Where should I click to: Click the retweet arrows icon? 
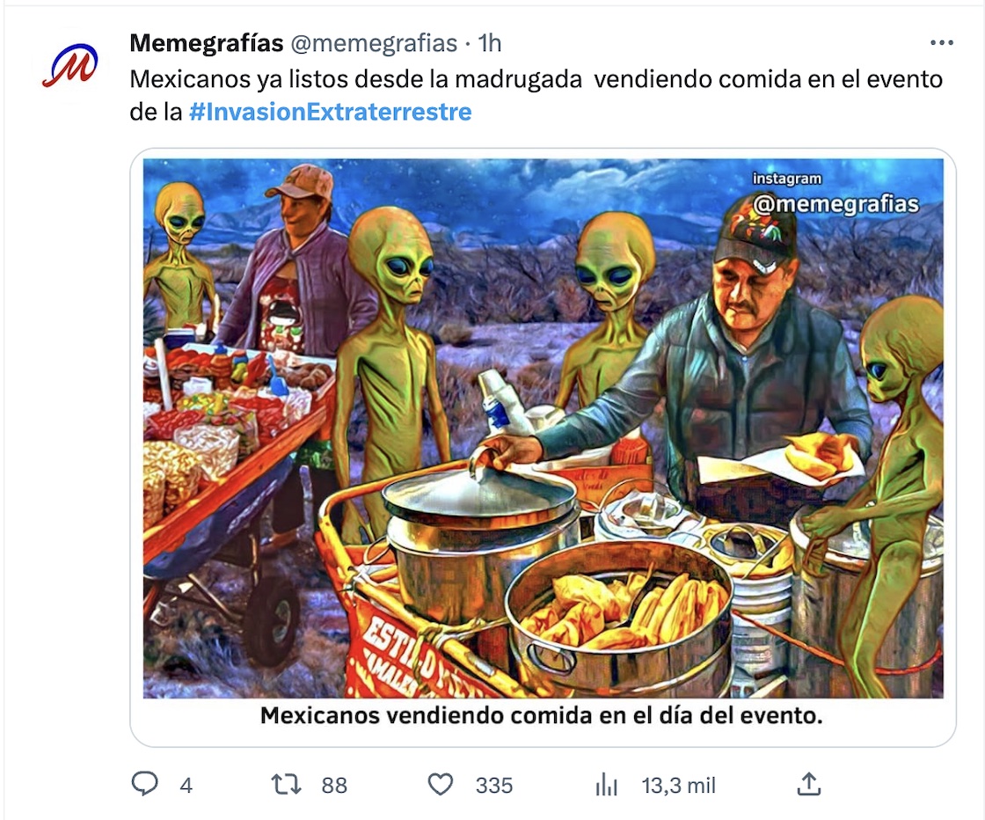[286, 784]
